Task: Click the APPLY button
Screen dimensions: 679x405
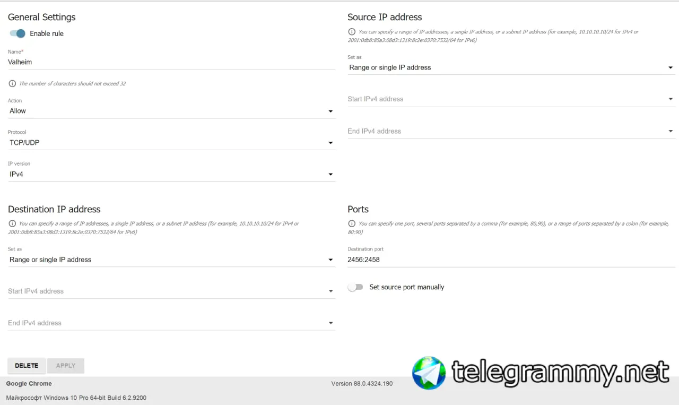Action: (66, 366)
